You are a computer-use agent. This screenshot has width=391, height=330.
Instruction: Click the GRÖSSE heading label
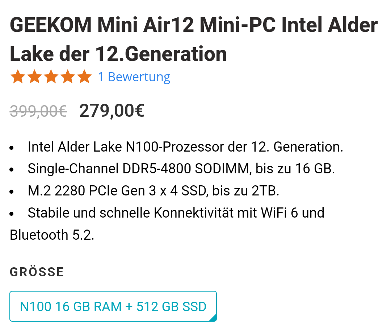[37, 271]
